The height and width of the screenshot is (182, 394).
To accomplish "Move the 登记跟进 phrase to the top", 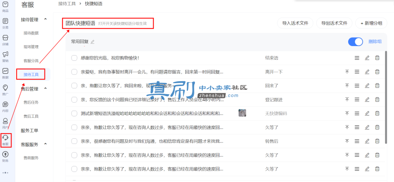I will click(347, 99).
